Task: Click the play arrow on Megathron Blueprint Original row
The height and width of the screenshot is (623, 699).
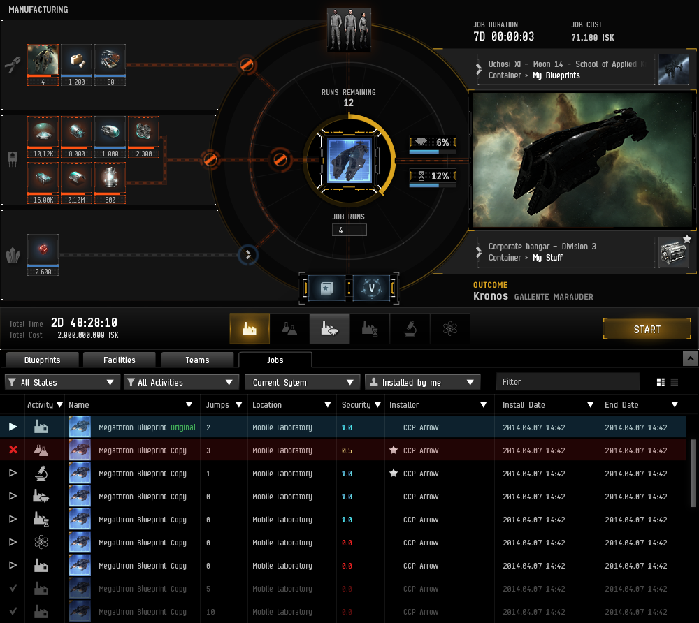Action: click(13, 427)
